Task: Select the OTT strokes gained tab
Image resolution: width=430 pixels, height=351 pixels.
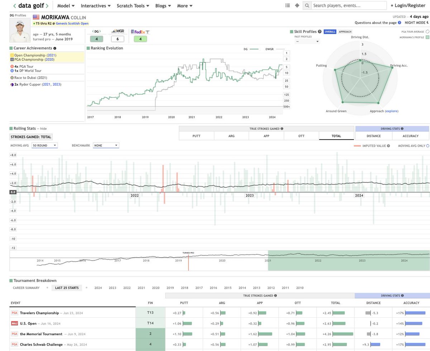Action: click(301, 136)
